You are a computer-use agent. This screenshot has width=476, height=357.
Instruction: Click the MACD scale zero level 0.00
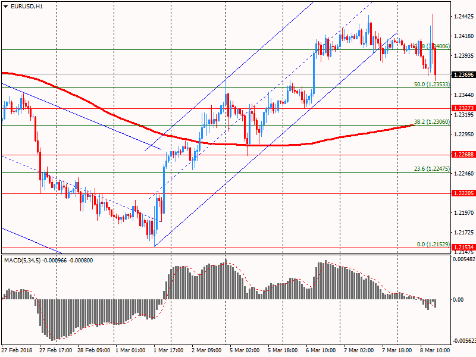click(458, 300)
